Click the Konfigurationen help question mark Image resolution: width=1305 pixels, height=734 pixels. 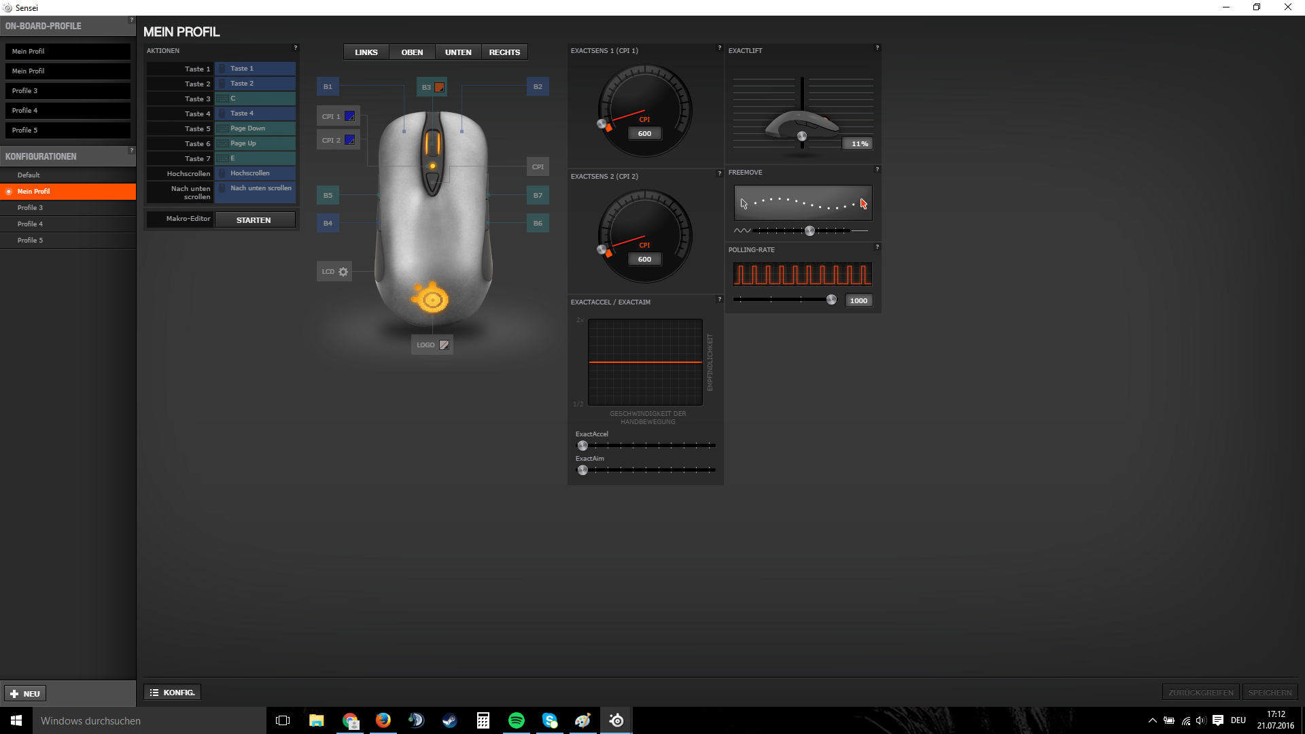click(x=131, y=150)
